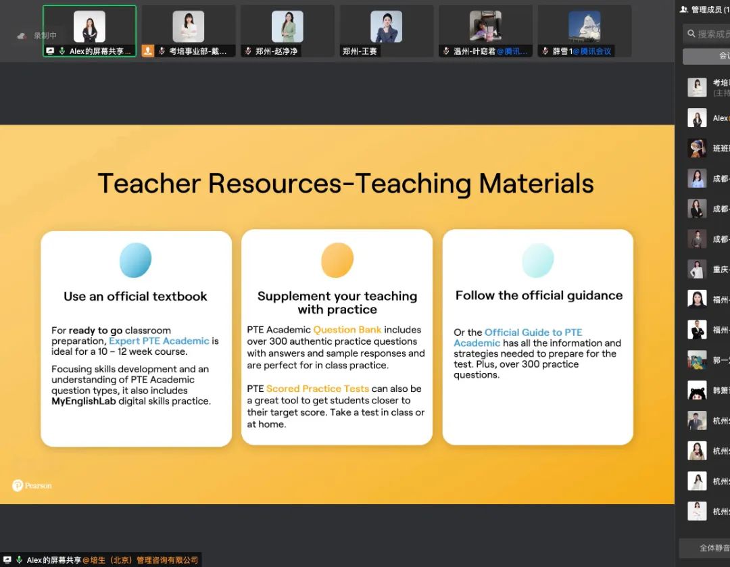Viewport: 730px width, 567px height.
Task: Click the 重庆 name in member list
Action: pyautogui.click(x=721, y=270)
